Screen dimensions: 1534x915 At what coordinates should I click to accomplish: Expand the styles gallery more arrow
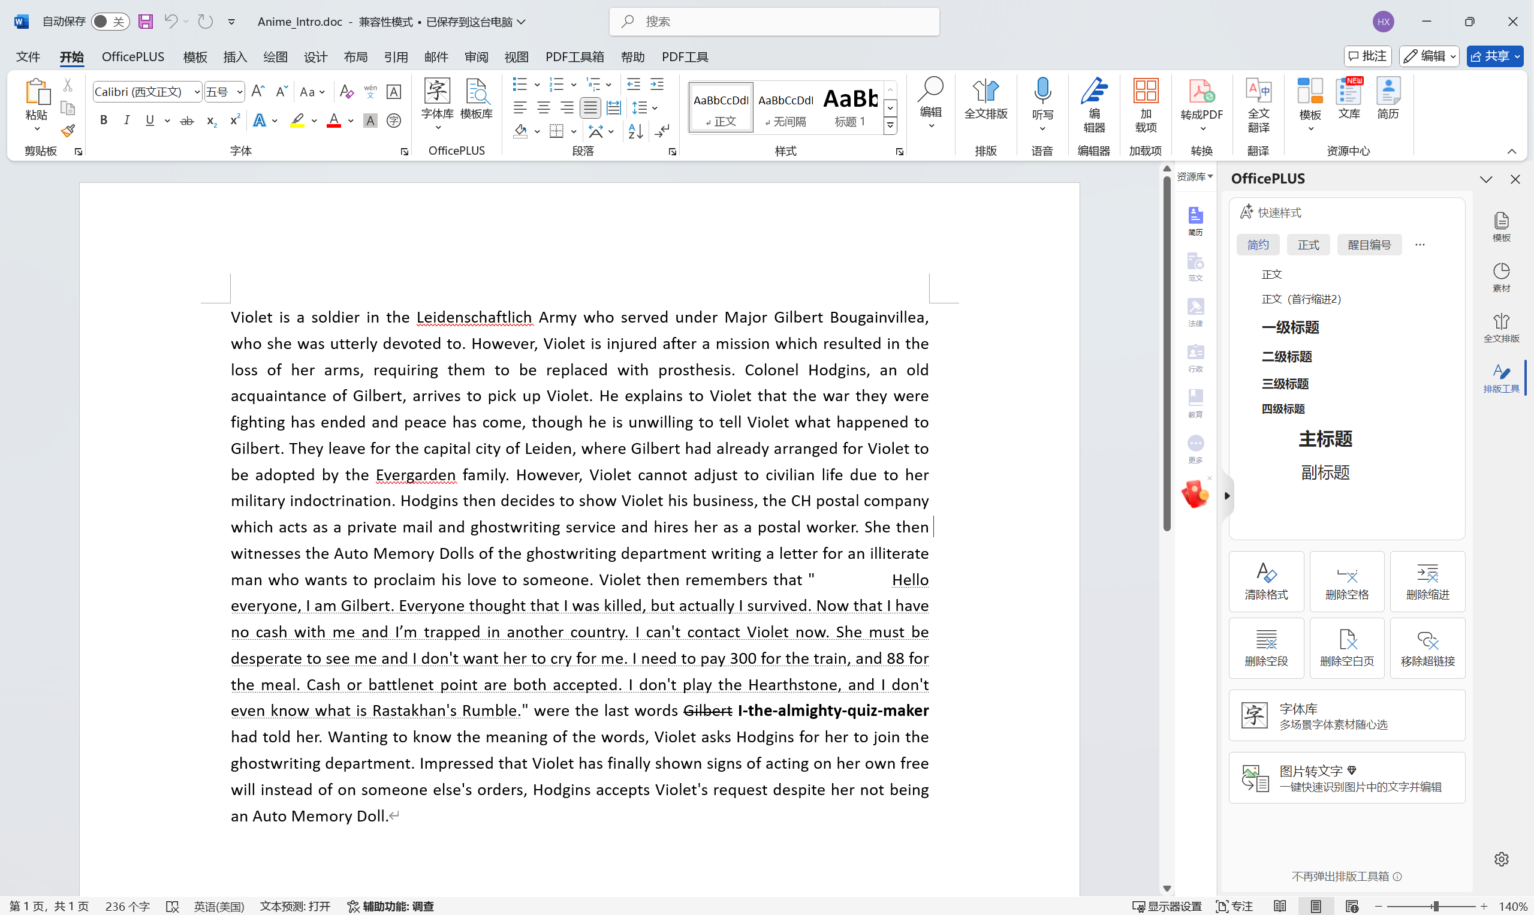click(x=890, y=126)
